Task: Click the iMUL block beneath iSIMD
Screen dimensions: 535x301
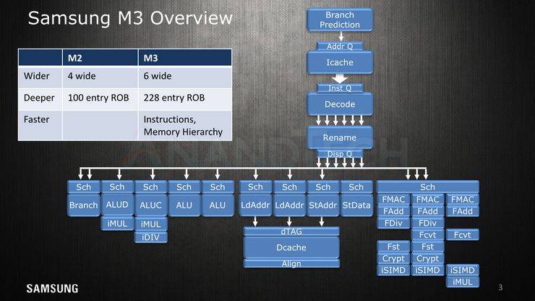Action: tap(462, 282)
